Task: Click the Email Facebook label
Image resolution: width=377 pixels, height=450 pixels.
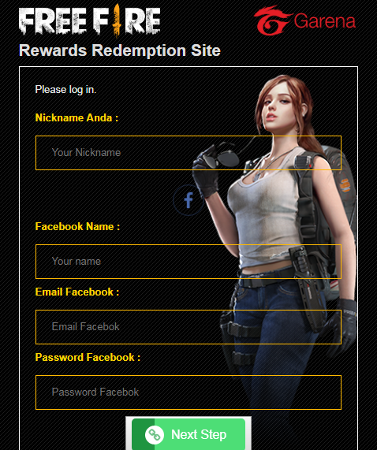Action: coord(77,292)
